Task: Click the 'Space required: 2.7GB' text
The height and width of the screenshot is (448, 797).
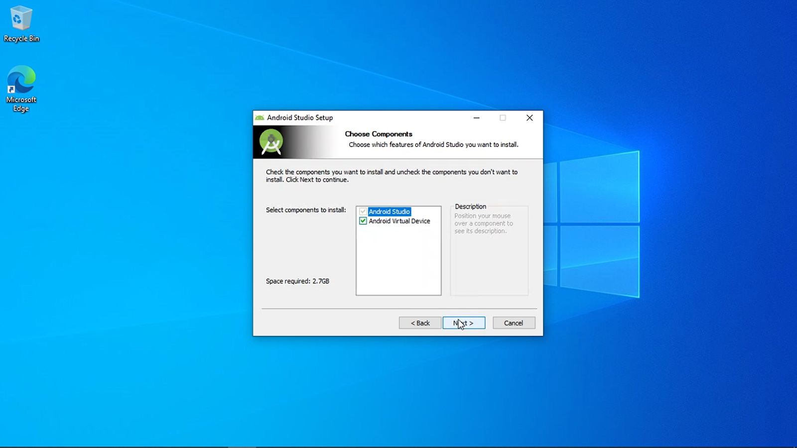Action: tap(297, 281)
